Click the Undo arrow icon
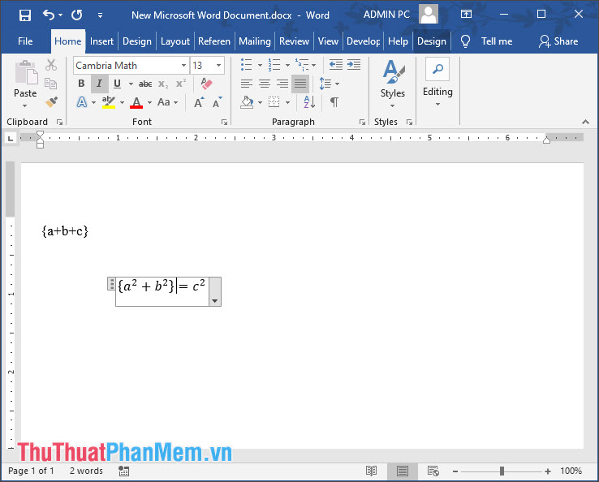 click(x=49, y=15)
